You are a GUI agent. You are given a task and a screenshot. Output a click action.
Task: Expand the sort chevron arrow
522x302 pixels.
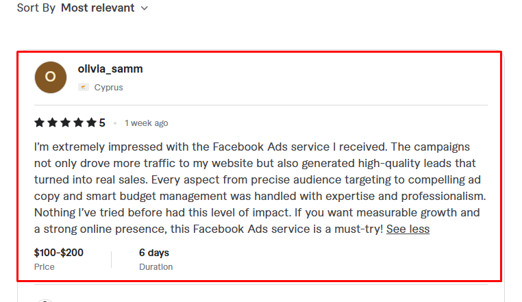(x=144, y=8)
